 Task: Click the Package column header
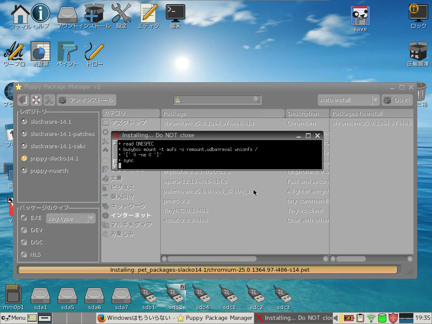coord(223,113)
